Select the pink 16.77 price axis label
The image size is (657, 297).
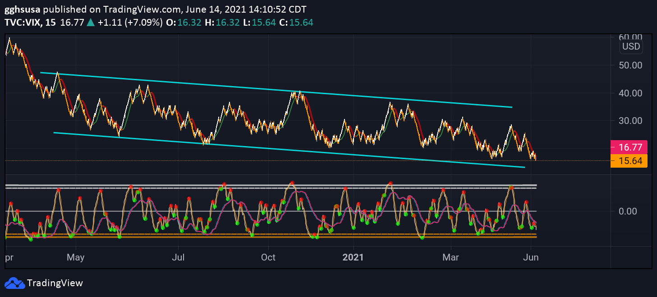click(629, 147)
